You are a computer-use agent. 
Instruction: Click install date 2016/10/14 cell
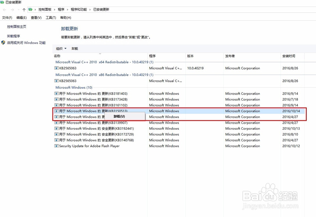[291, 111]
